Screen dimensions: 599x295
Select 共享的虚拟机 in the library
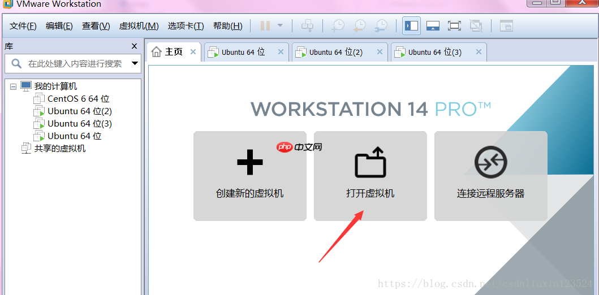[x=60, y=149]
